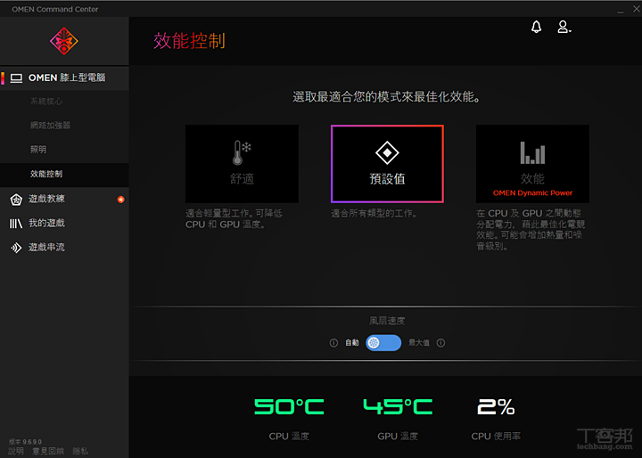The width and height of the screenshot is (642, 458).
Task: Click the 我的遊戲 library icon
Action: point(16,224)
